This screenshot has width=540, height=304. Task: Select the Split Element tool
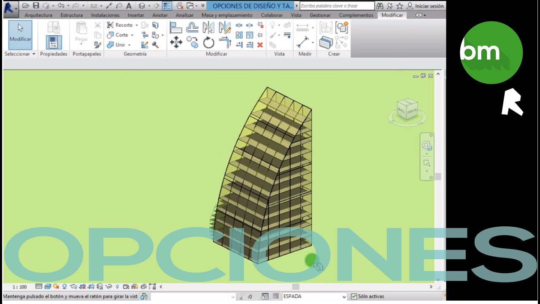pos(239,25)
